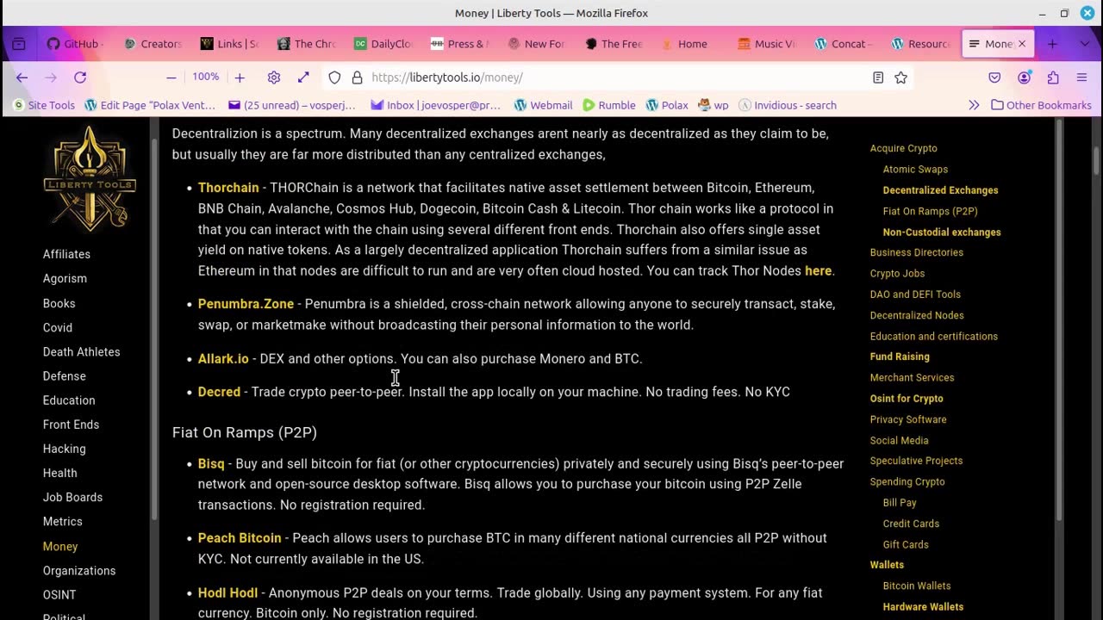Jump to Privacy Software section
The height and width of the screenshot is (620, 1103).
click(908, 419)
